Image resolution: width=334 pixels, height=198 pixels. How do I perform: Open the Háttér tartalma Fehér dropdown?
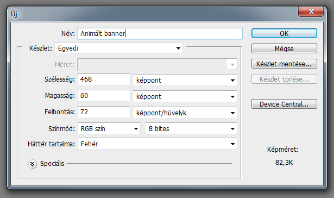click(x=157, y=144)
